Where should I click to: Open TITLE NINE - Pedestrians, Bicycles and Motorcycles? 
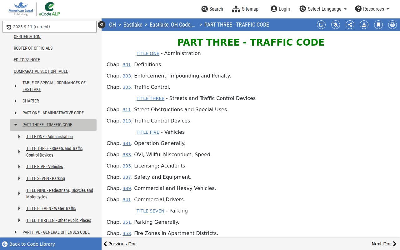[x=60, y=193]
